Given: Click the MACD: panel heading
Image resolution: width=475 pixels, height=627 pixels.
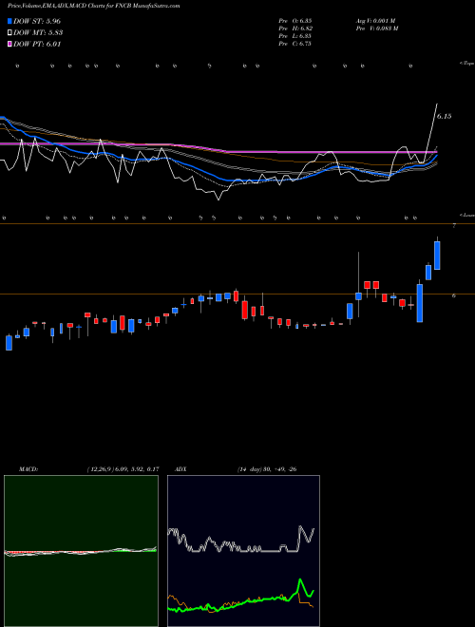Looking at the screenshot, I should pyautogui.click(x=28, y=469).
